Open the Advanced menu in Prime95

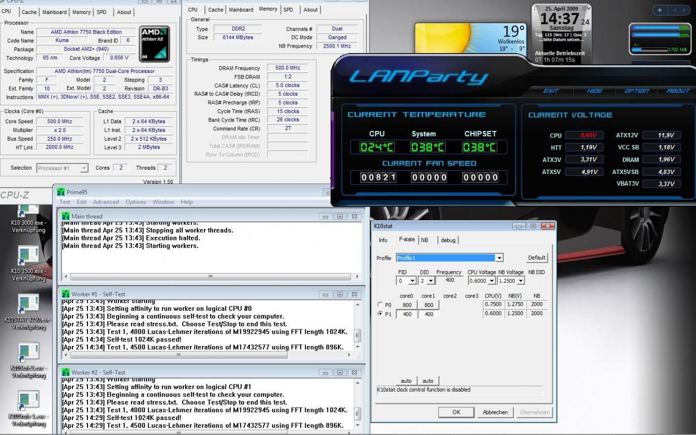click(x=106, y=202)
